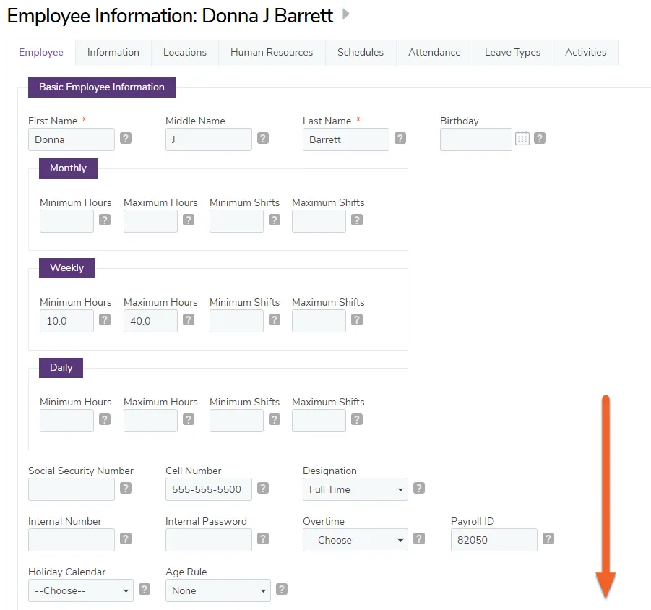Switch to the Attendance tab
Screen dimensions: 651x610
[434, 53]
